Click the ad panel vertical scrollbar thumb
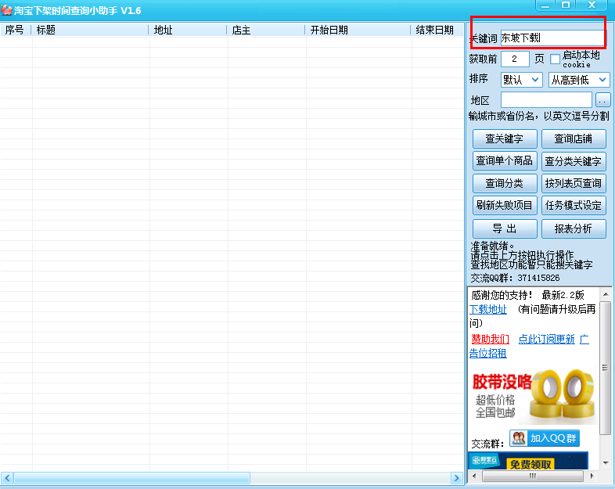The image size is (615, 489). (606, 368)
